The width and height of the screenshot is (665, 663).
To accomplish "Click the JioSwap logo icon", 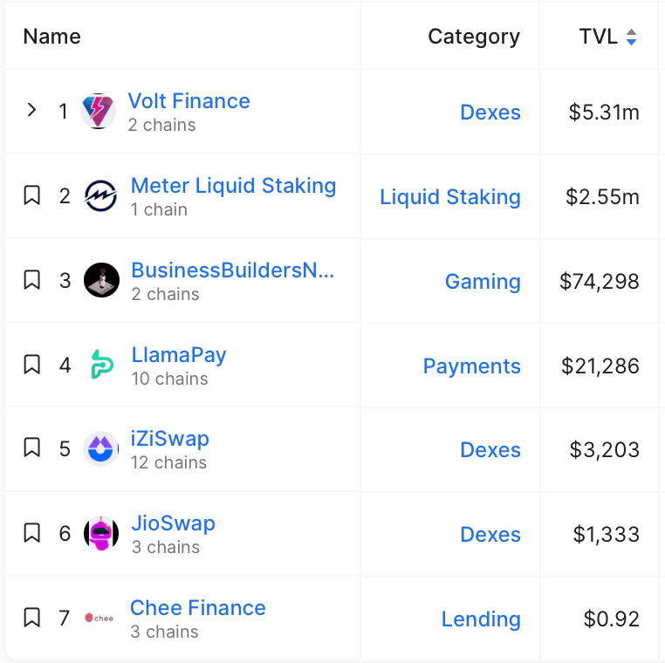I will (101, 534).
